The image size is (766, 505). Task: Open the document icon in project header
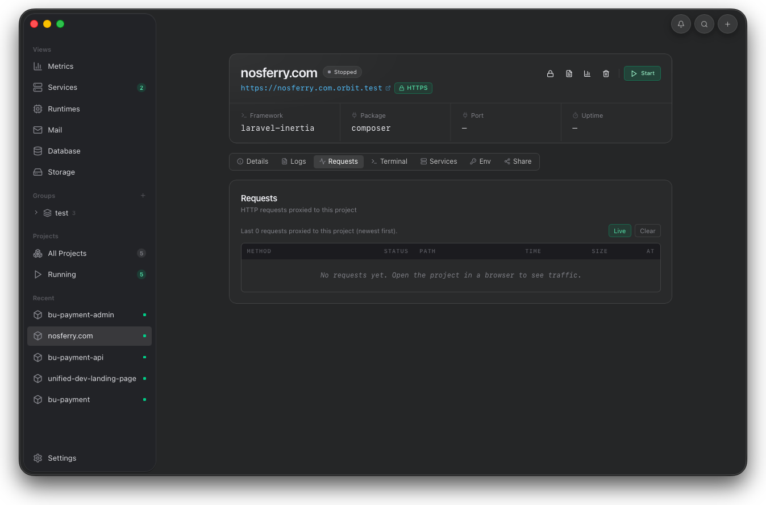(569, 73)
